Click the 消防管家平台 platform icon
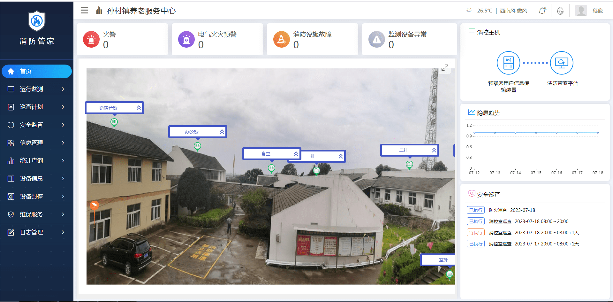The width and height of the screenshot is (613, 302). pos(562,63)
